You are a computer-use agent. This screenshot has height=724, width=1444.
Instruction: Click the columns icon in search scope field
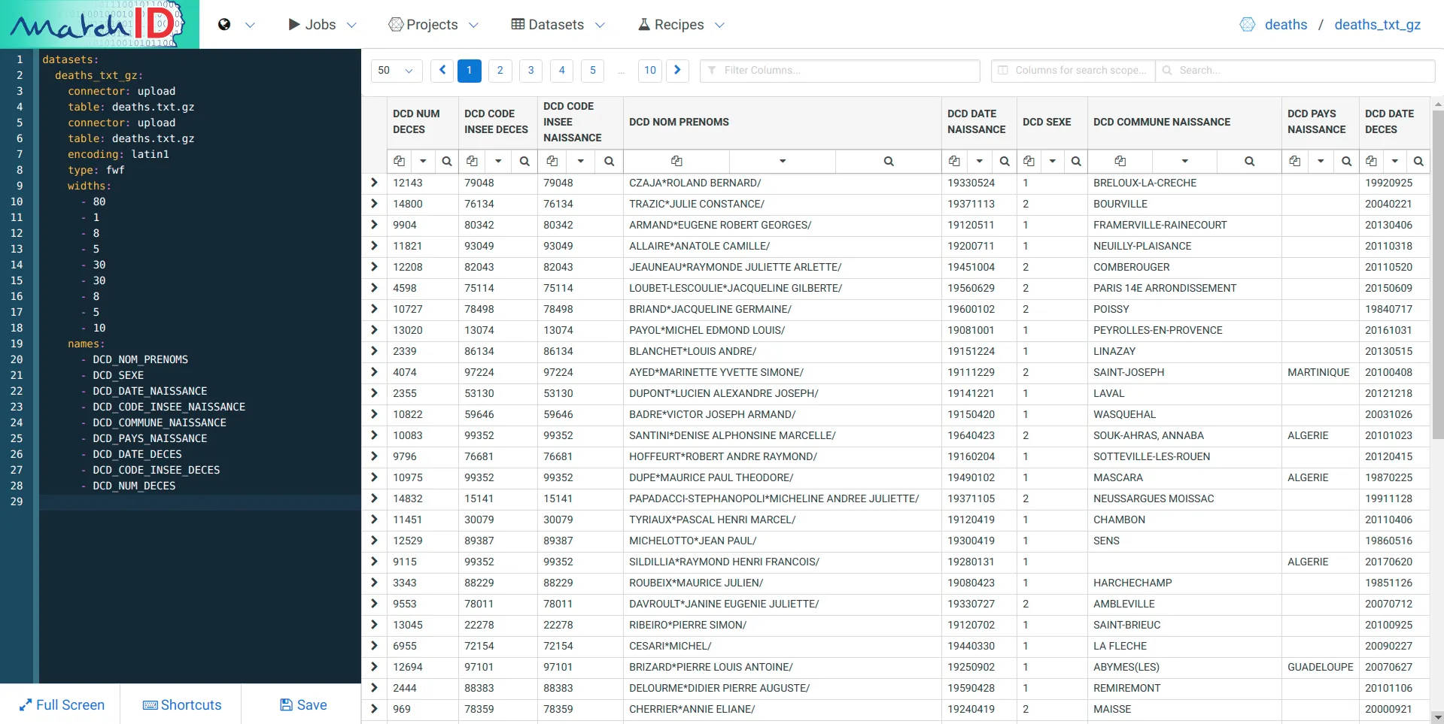coord(1002,70)
